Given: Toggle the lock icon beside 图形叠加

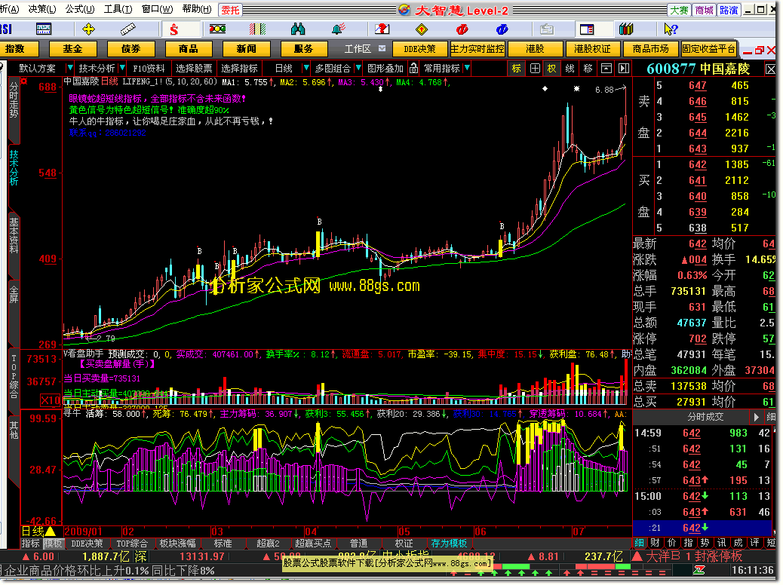Looking at the screenshot, I should click(x=413, y=69).
